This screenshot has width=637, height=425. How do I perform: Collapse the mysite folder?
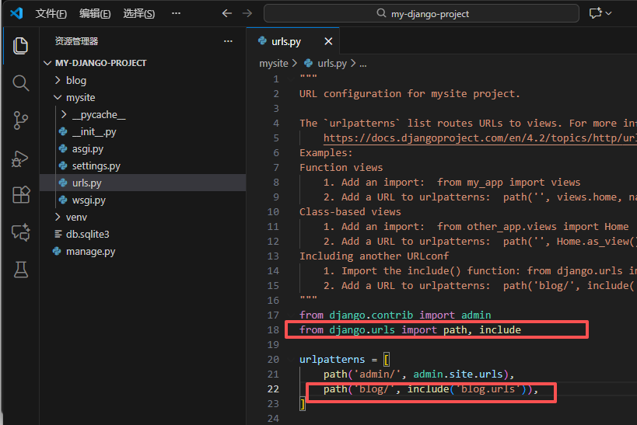pos(80,98)
